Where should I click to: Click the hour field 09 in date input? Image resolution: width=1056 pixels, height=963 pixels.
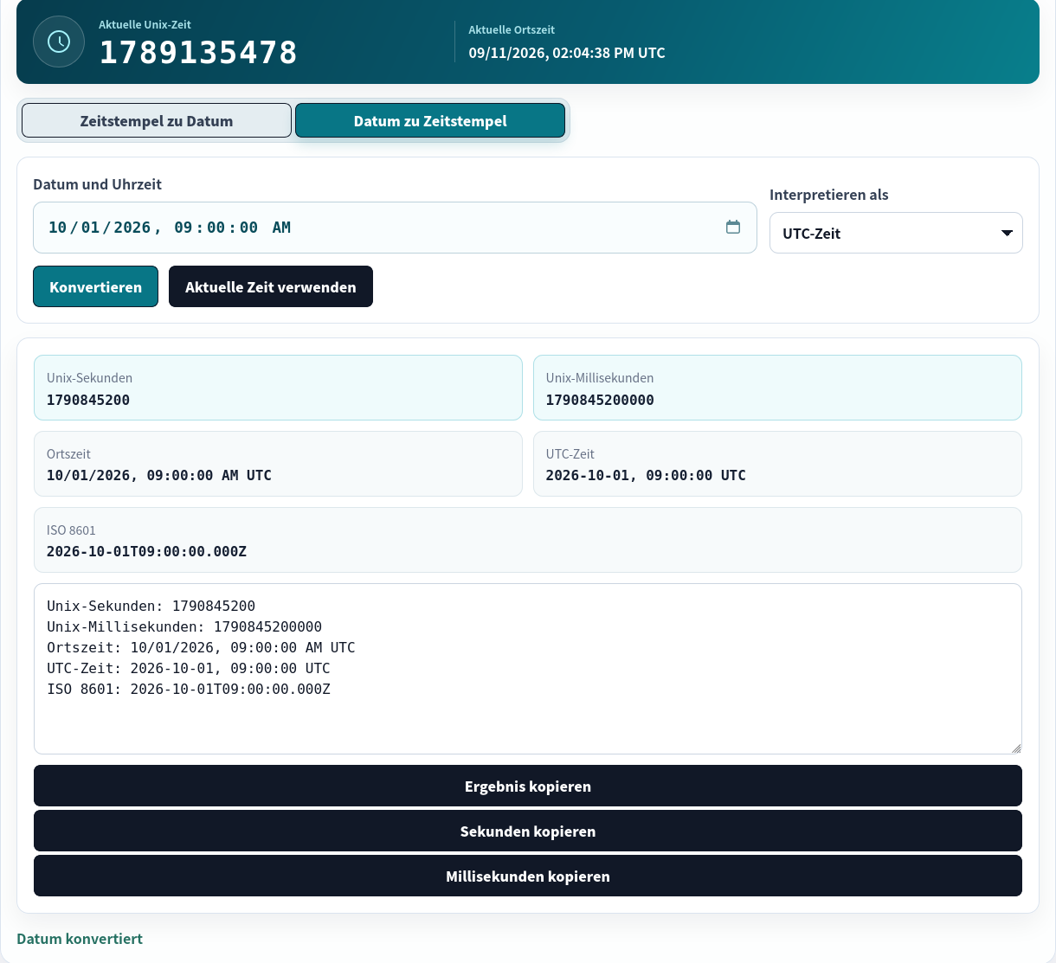[184, 228]
